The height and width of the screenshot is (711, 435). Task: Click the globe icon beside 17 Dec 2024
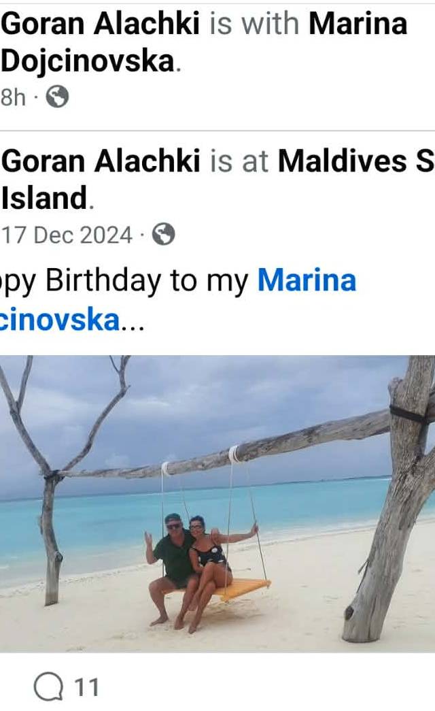[x=163, y=235]
